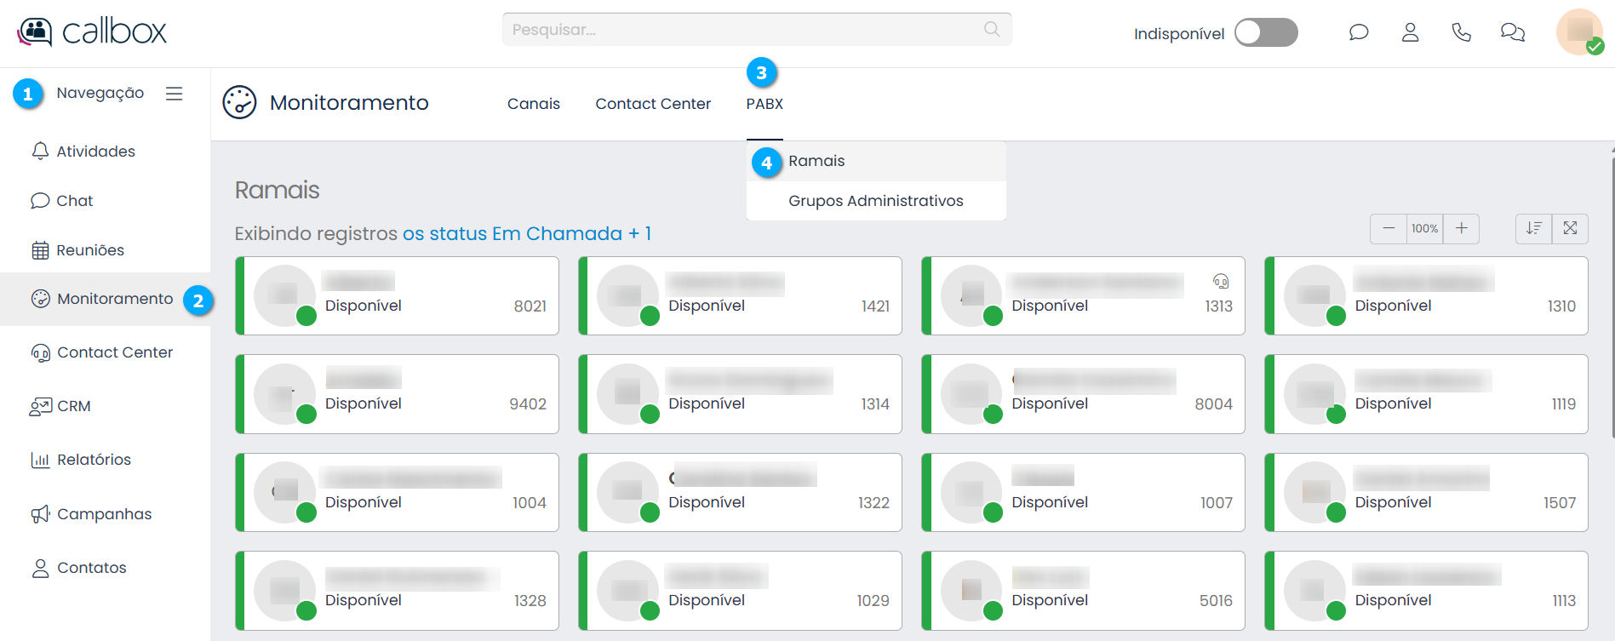This screenshot has height=641, width=1615.
Task: Decrease zoom with the minus button
Action: point(1389,228)
